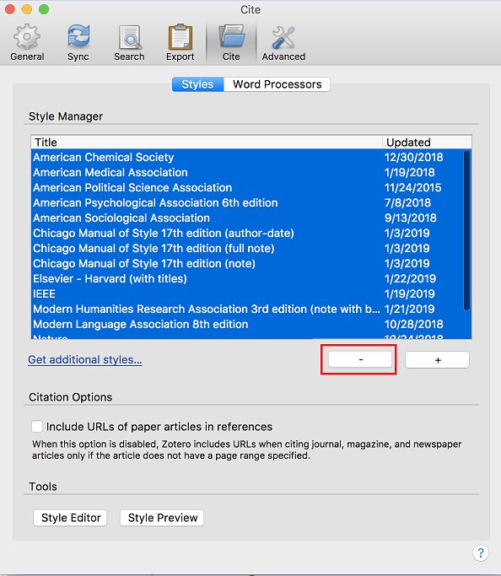
Task: Click the 1/22/2019 updated date cell
Action: pyautogui.click(x=410, y=279)
